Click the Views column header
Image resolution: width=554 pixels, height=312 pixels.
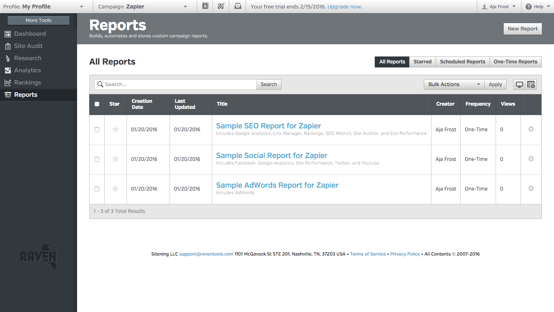[508, 104]
